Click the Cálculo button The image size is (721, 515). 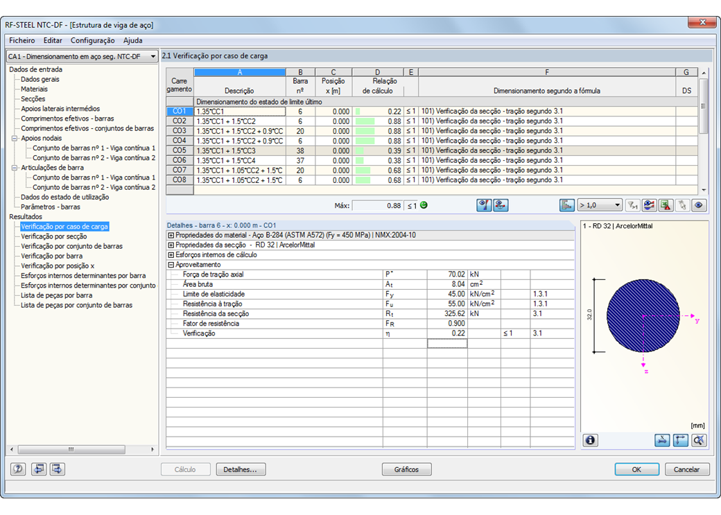(185, 469)
